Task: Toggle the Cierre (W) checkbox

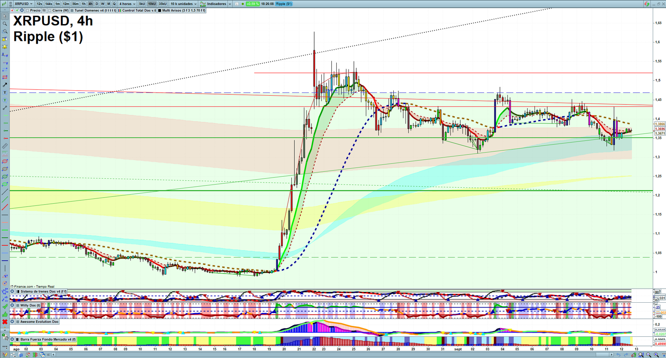Action: (x=50, y=10)
